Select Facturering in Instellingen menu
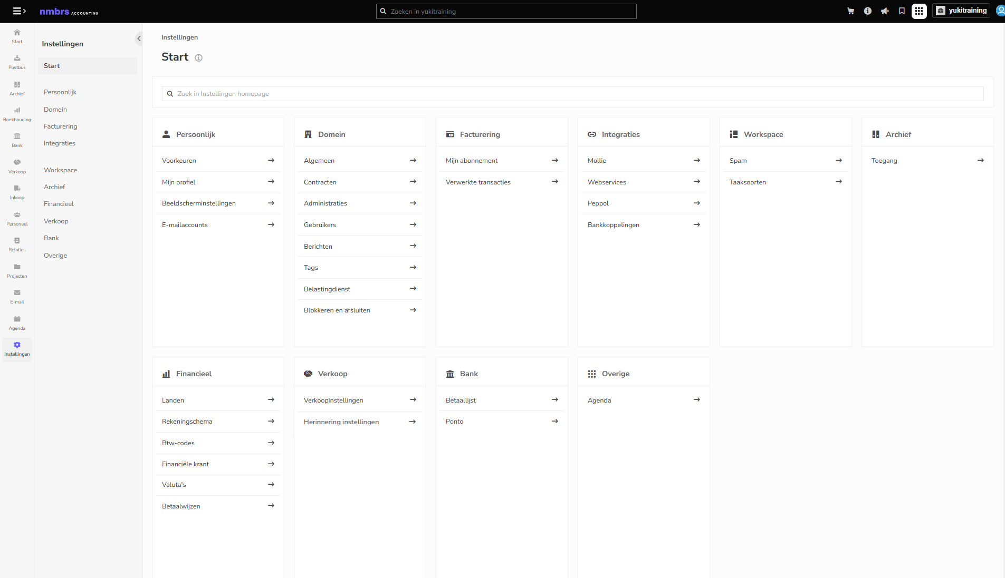This screenshot has width=1005, height=578. click(x=61, y=126)
